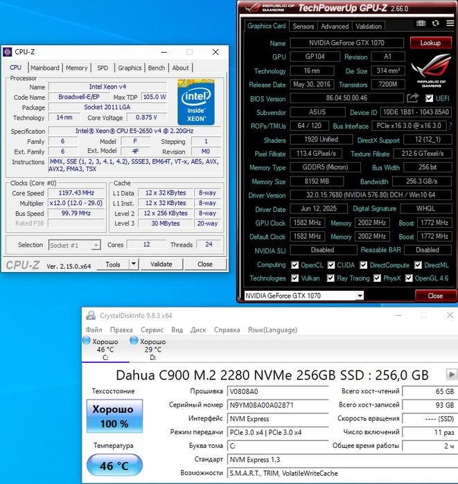Click the Specification field Xeon E5-2650 v4

(x=134, y=131)
